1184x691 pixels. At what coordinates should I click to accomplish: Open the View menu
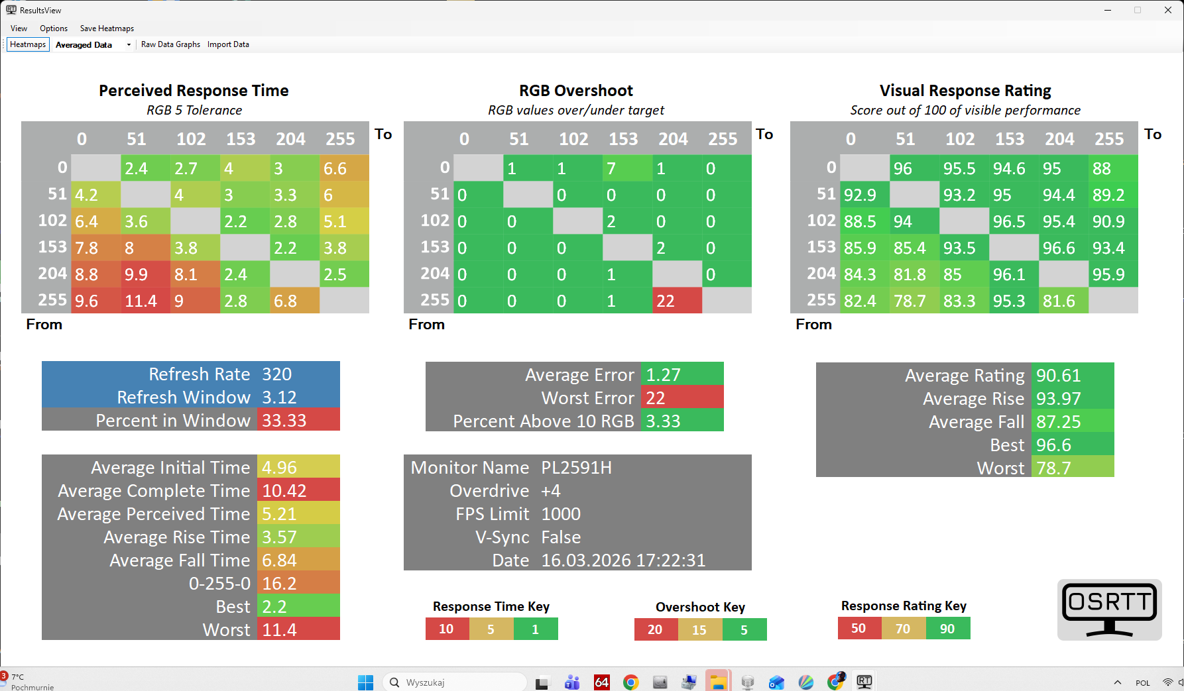click(x=19, y=28)
